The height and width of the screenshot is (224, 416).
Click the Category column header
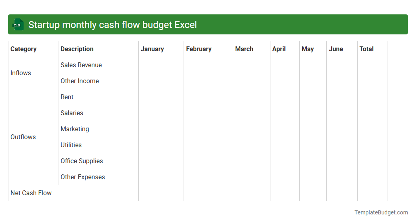pyautogui.click(x=33, y=49)
